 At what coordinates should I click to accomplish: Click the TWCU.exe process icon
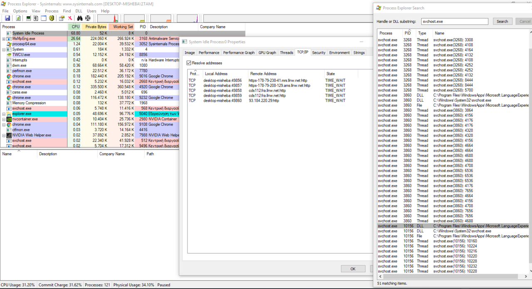pyautogui.click(x=9, y=55)
